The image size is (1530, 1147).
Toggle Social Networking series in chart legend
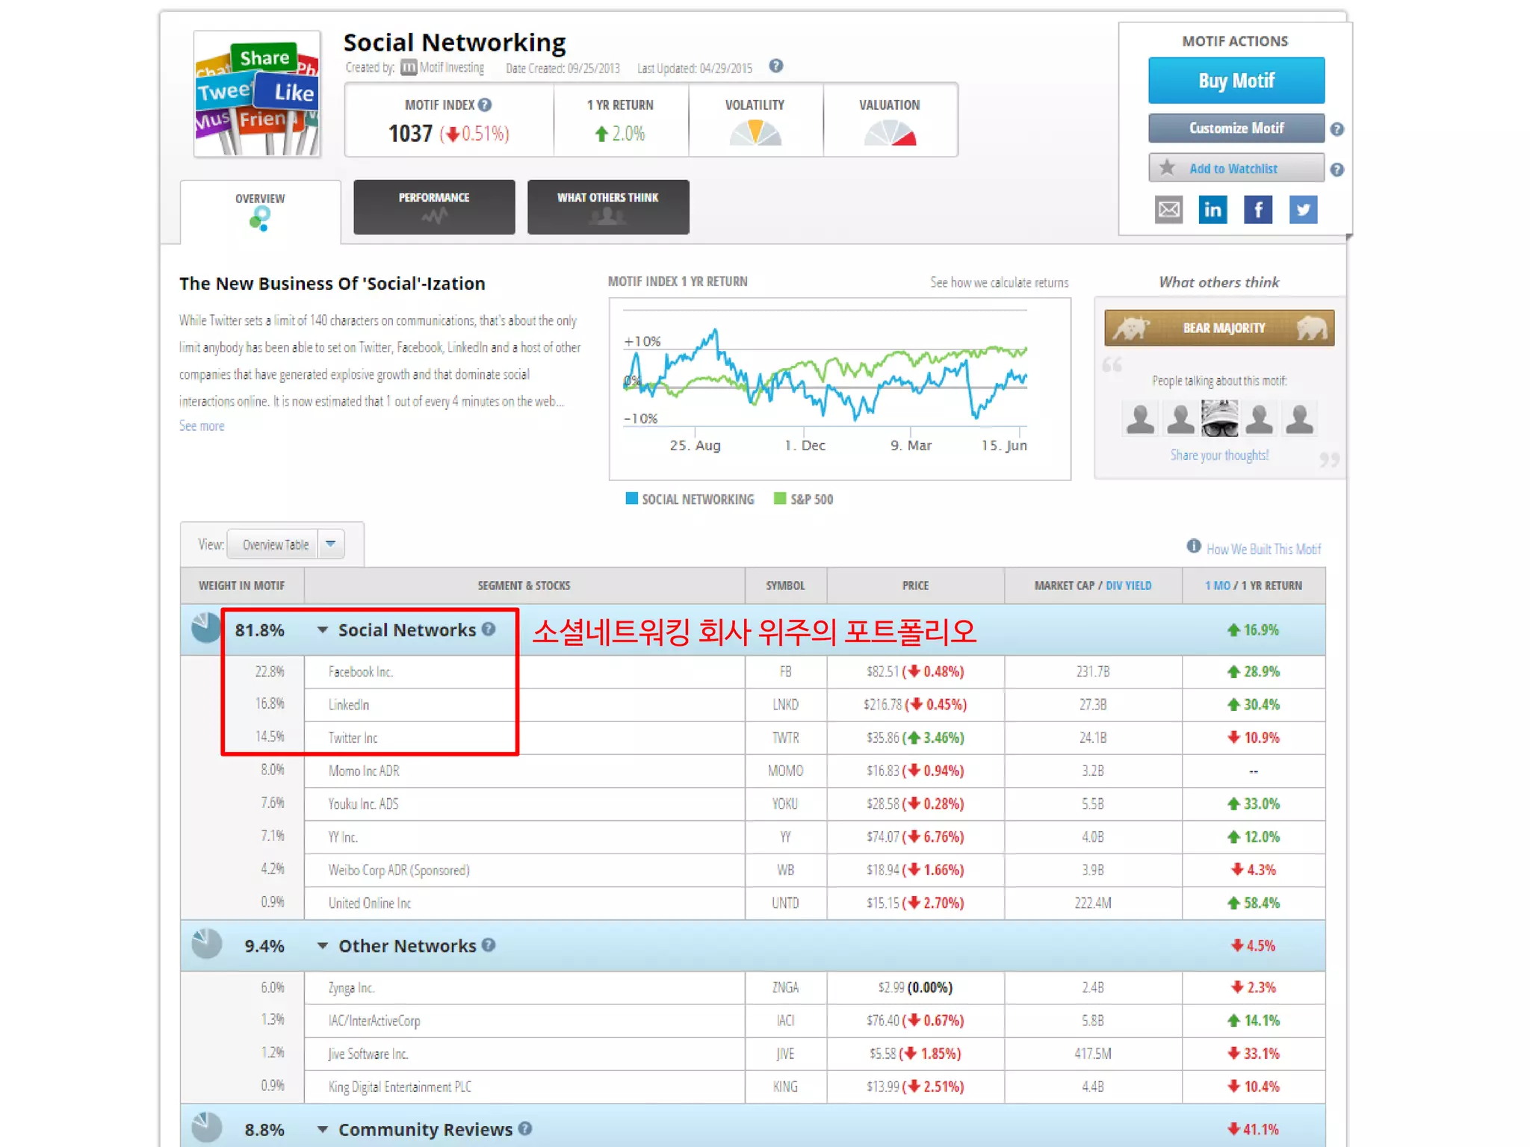690,499
